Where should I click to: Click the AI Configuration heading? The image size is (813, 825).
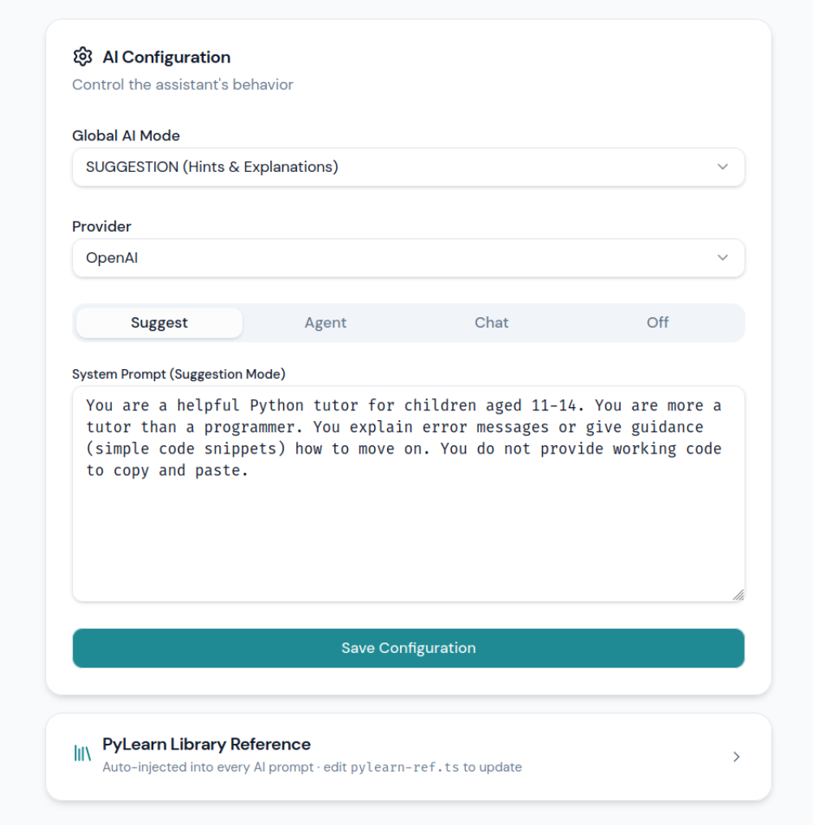pos(166,57)
